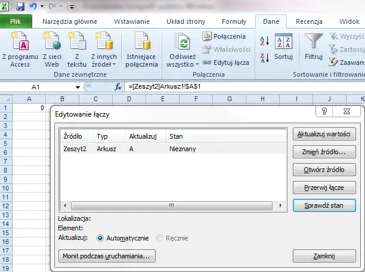365x272 pixels.
Task: Import data using Z tekstu icon
Action: [76, 43]
